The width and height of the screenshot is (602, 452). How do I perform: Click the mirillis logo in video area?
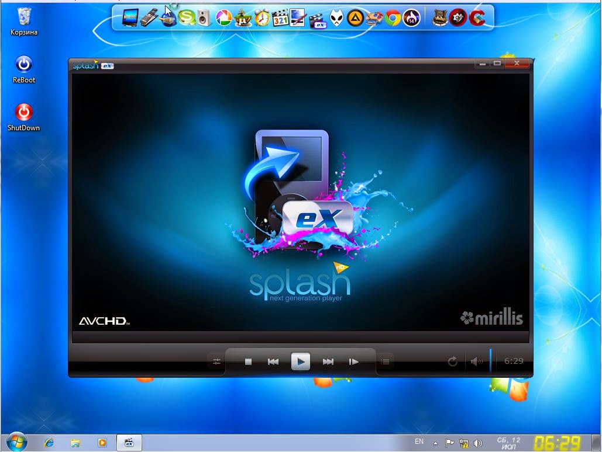coord(491,317)
